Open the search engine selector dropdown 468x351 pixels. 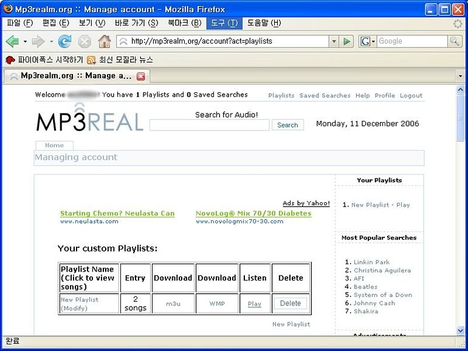click(373, 41)
